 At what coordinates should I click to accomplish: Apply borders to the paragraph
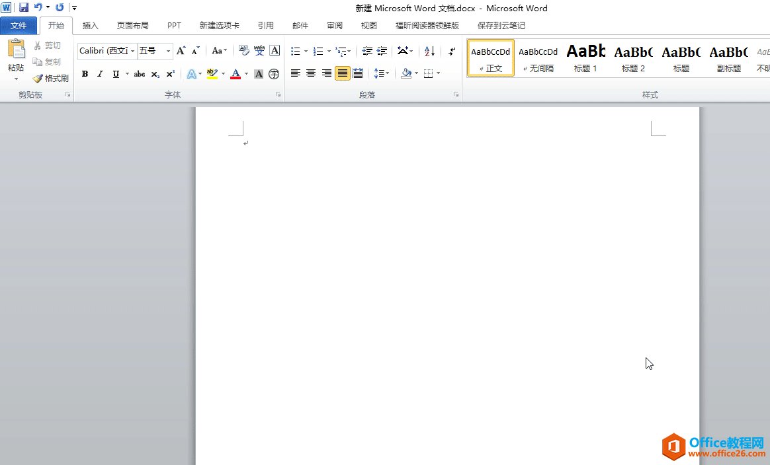(428, 73)
